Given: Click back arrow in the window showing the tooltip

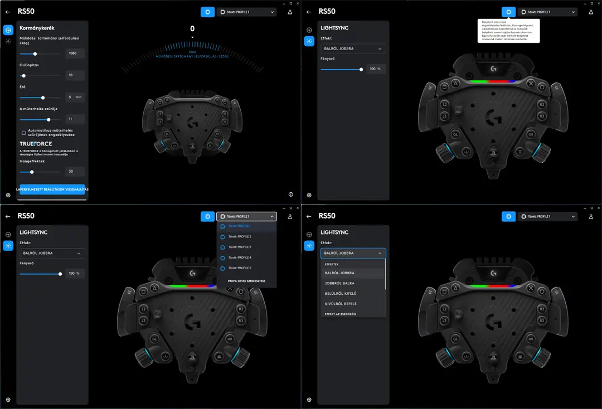Looking at the screenshot, I should [x=309, y=12].
